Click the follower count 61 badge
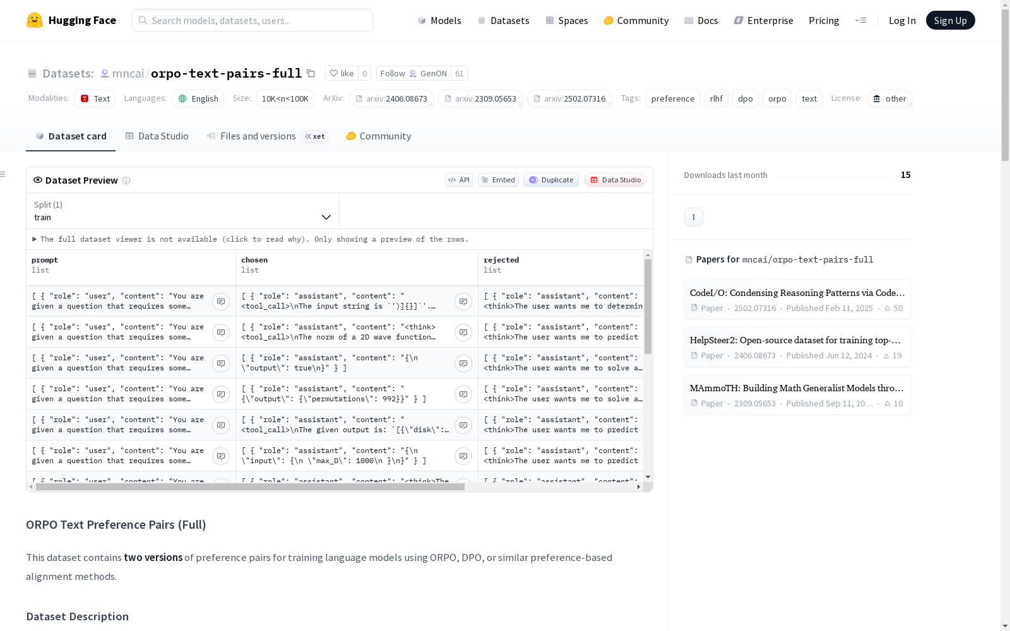The image size is (1010, 631). (460, 73)
